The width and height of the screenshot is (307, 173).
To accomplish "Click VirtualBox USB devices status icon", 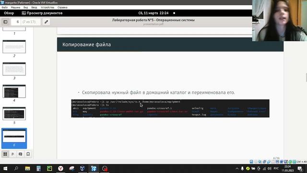I will [269, 161].
